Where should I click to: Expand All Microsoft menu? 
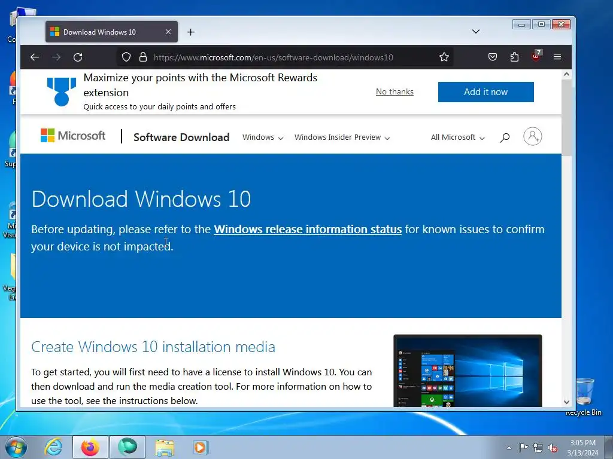click(458, 137)
